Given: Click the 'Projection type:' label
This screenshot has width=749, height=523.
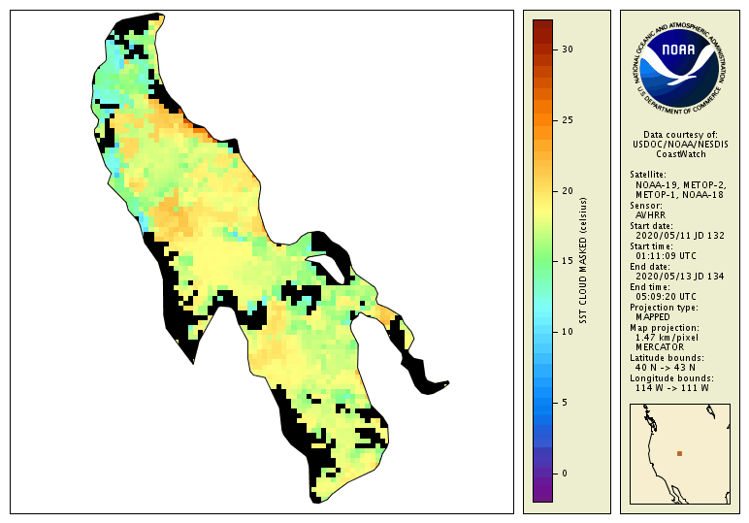Looking at the screenshot, I should [x=664, y=308].
